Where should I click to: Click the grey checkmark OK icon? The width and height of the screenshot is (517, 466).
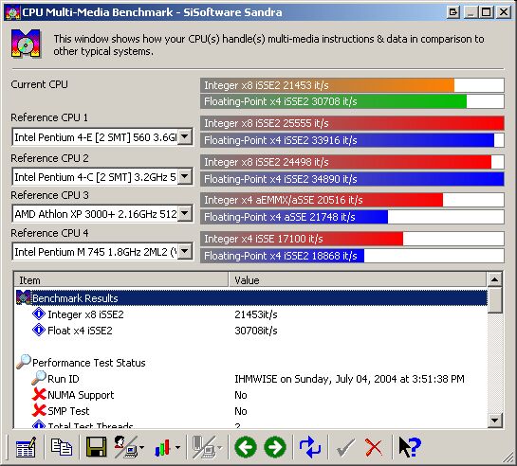(x=345, y=448)
